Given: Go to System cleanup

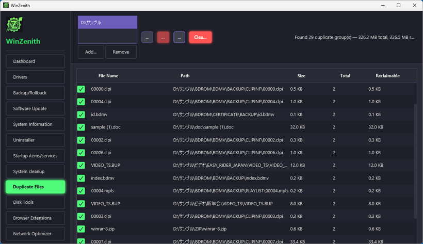Looking at the screenshot, I should coord(36,171).
